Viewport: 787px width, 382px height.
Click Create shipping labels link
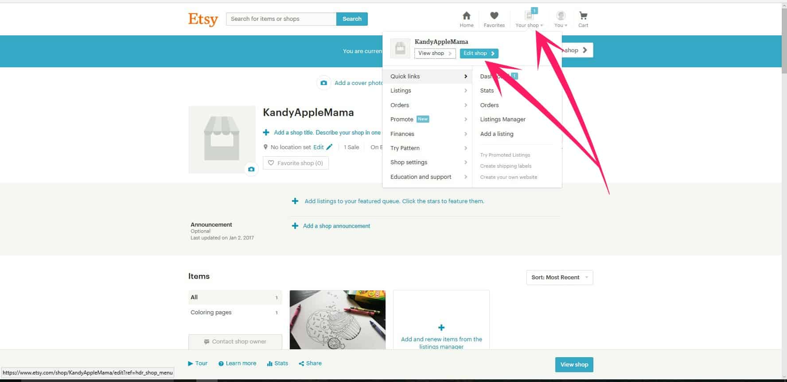tap(506, 166)
